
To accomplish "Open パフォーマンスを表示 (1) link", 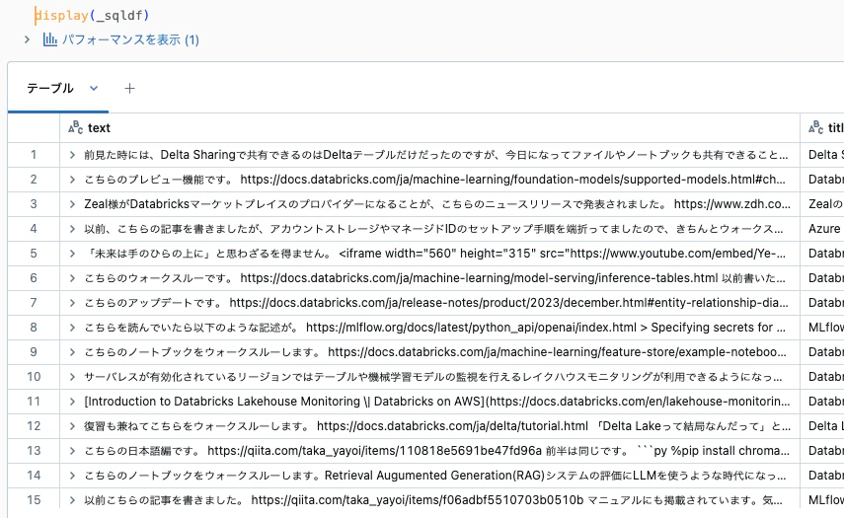I will coord(130,39).
